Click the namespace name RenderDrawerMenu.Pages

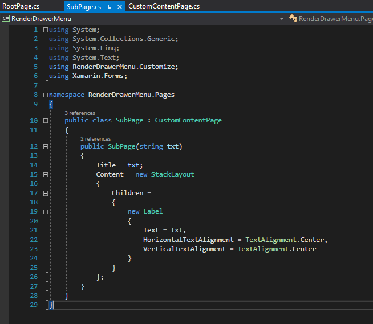pos(131,95)
